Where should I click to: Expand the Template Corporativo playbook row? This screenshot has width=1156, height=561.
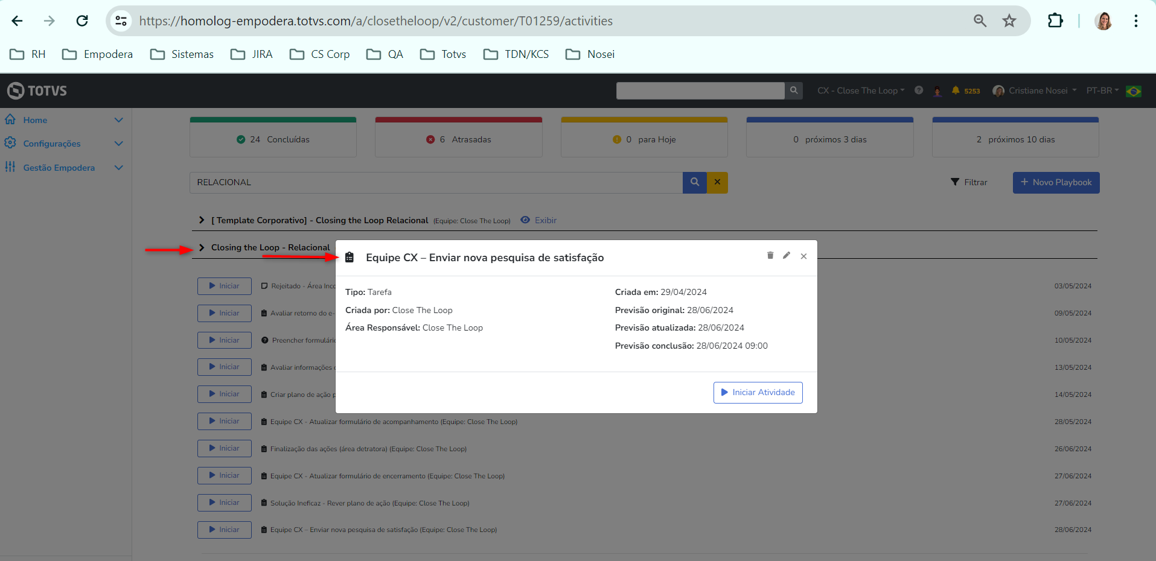click(202, 220)
